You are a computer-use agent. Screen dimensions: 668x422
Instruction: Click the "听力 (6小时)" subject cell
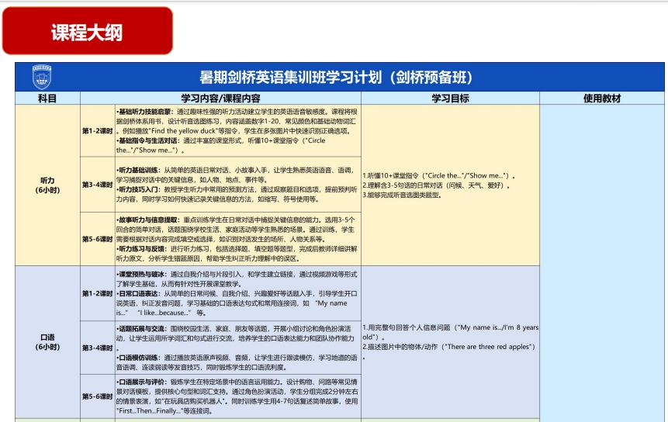[x=47, y=185]
